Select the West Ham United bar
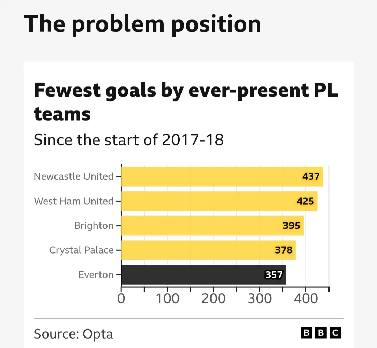This screenshot has width=377, height=348. click(x=209, y=201)
